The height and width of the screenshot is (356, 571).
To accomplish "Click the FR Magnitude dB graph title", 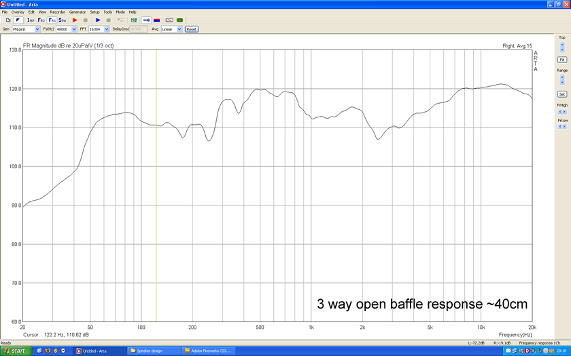I will point(69,46).
